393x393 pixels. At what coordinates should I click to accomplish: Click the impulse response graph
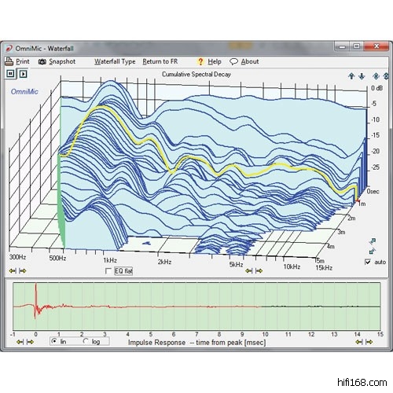tap(196, 307)
